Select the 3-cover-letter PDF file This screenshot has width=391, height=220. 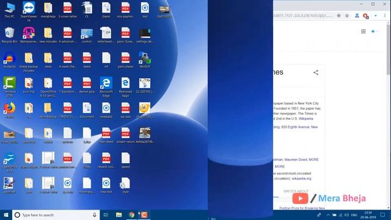(x=68, y=10)
